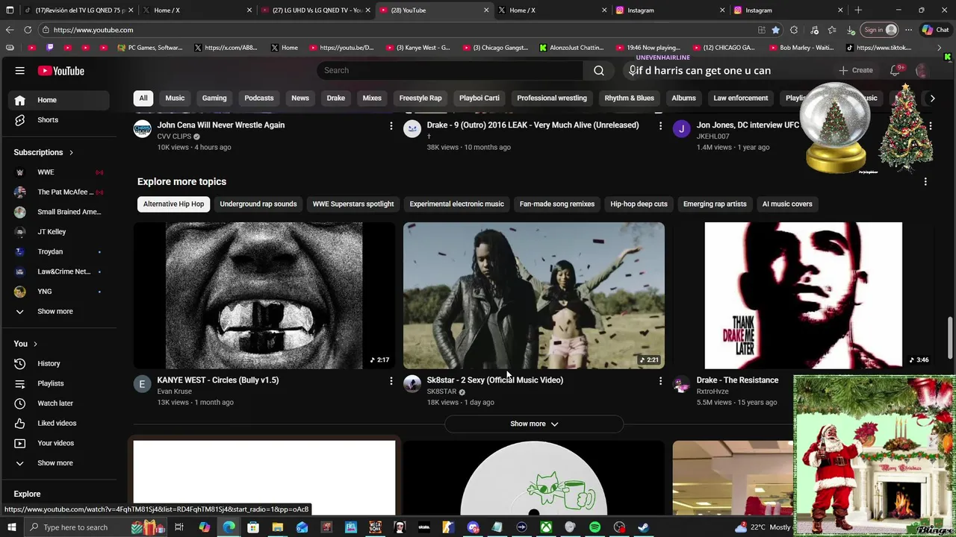The width and height of the screenshot is (956, 537).
Task: Click the browser address bar
Action: pos(396,30)
